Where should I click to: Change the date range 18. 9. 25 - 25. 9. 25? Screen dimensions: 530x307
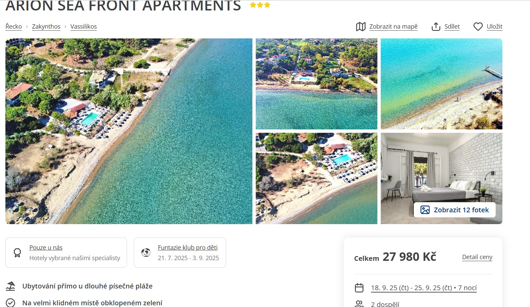pyautogui.click(x=424, y=288)
